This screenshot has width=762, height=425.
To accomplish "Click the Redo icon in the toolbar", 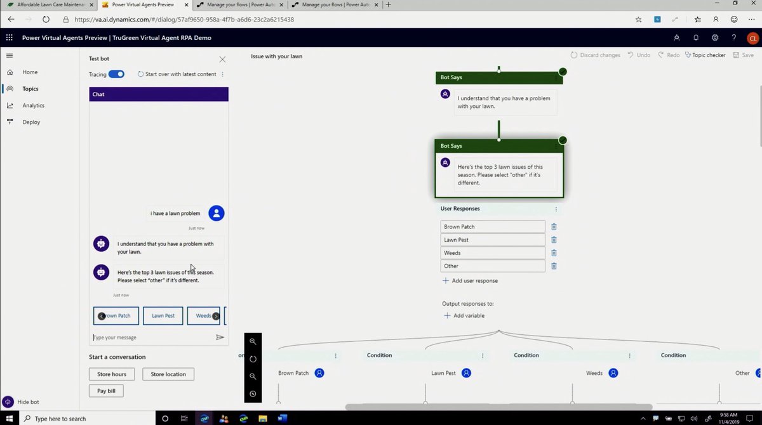I will coord(668,55).
